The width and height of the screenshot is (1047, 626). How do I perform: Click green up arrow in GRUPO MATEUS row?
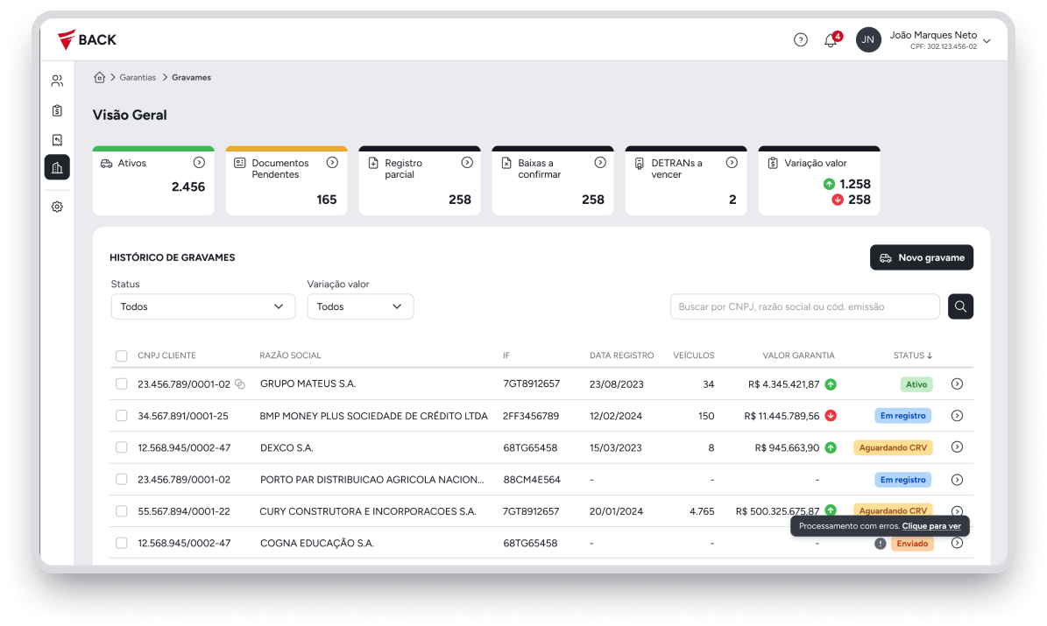point(831,384)
